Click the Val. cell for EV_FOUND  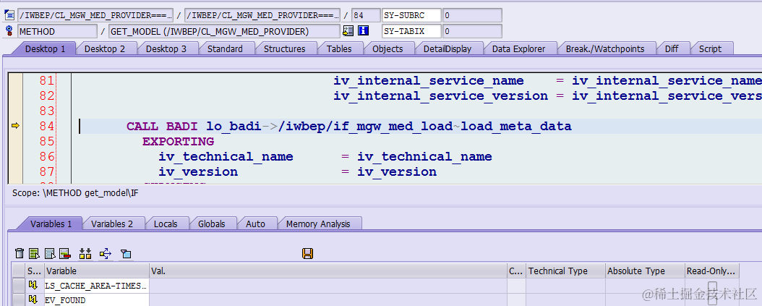[x=328, y=299]
